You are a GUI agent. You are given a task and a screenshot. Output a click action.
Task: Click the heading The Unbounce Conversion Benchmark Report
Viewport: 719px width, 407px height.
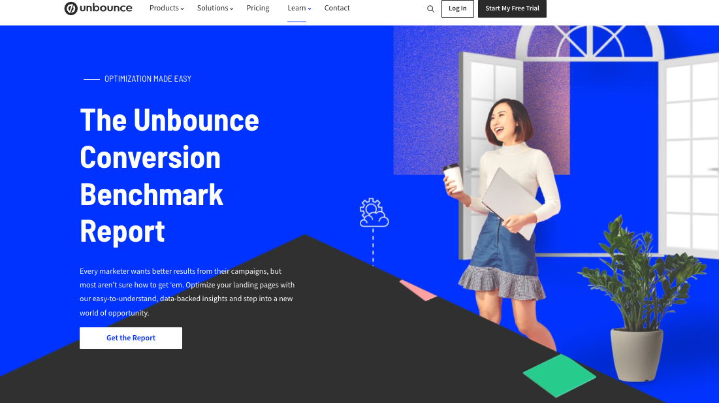[x=170, y=175]
